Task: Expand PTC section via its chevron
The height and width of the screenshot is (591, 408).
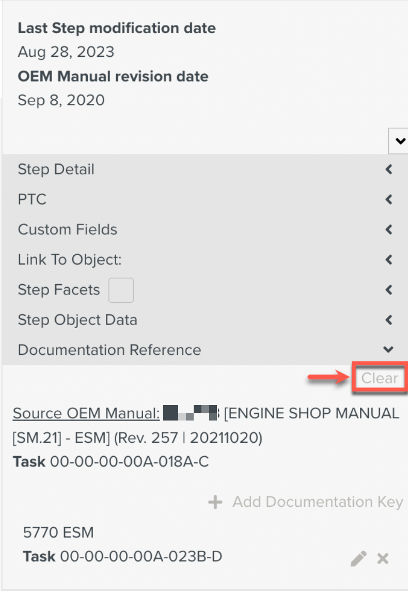Action: click(x=389, y=199)
